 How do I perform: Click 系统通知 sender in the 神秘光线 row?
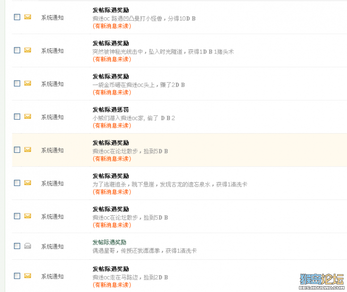point(52,51)
